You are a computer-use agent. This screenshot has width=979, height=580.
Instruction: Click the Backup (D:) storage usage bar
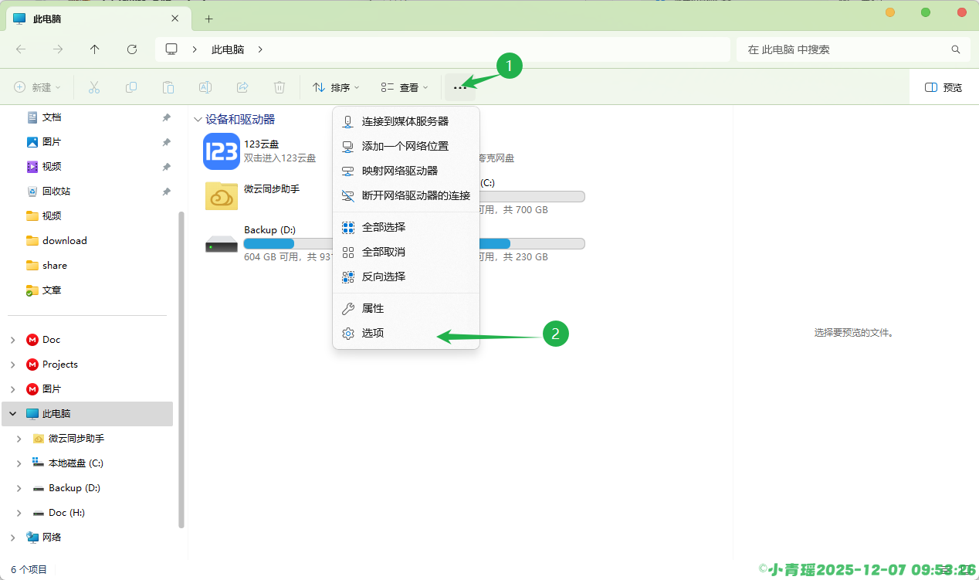[x=287, y=243]
